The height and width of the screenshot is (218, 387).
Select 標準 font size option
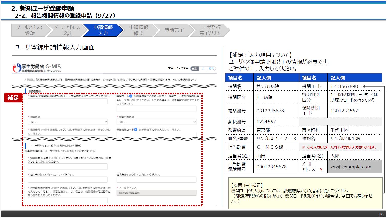click(x=195, y=68)
